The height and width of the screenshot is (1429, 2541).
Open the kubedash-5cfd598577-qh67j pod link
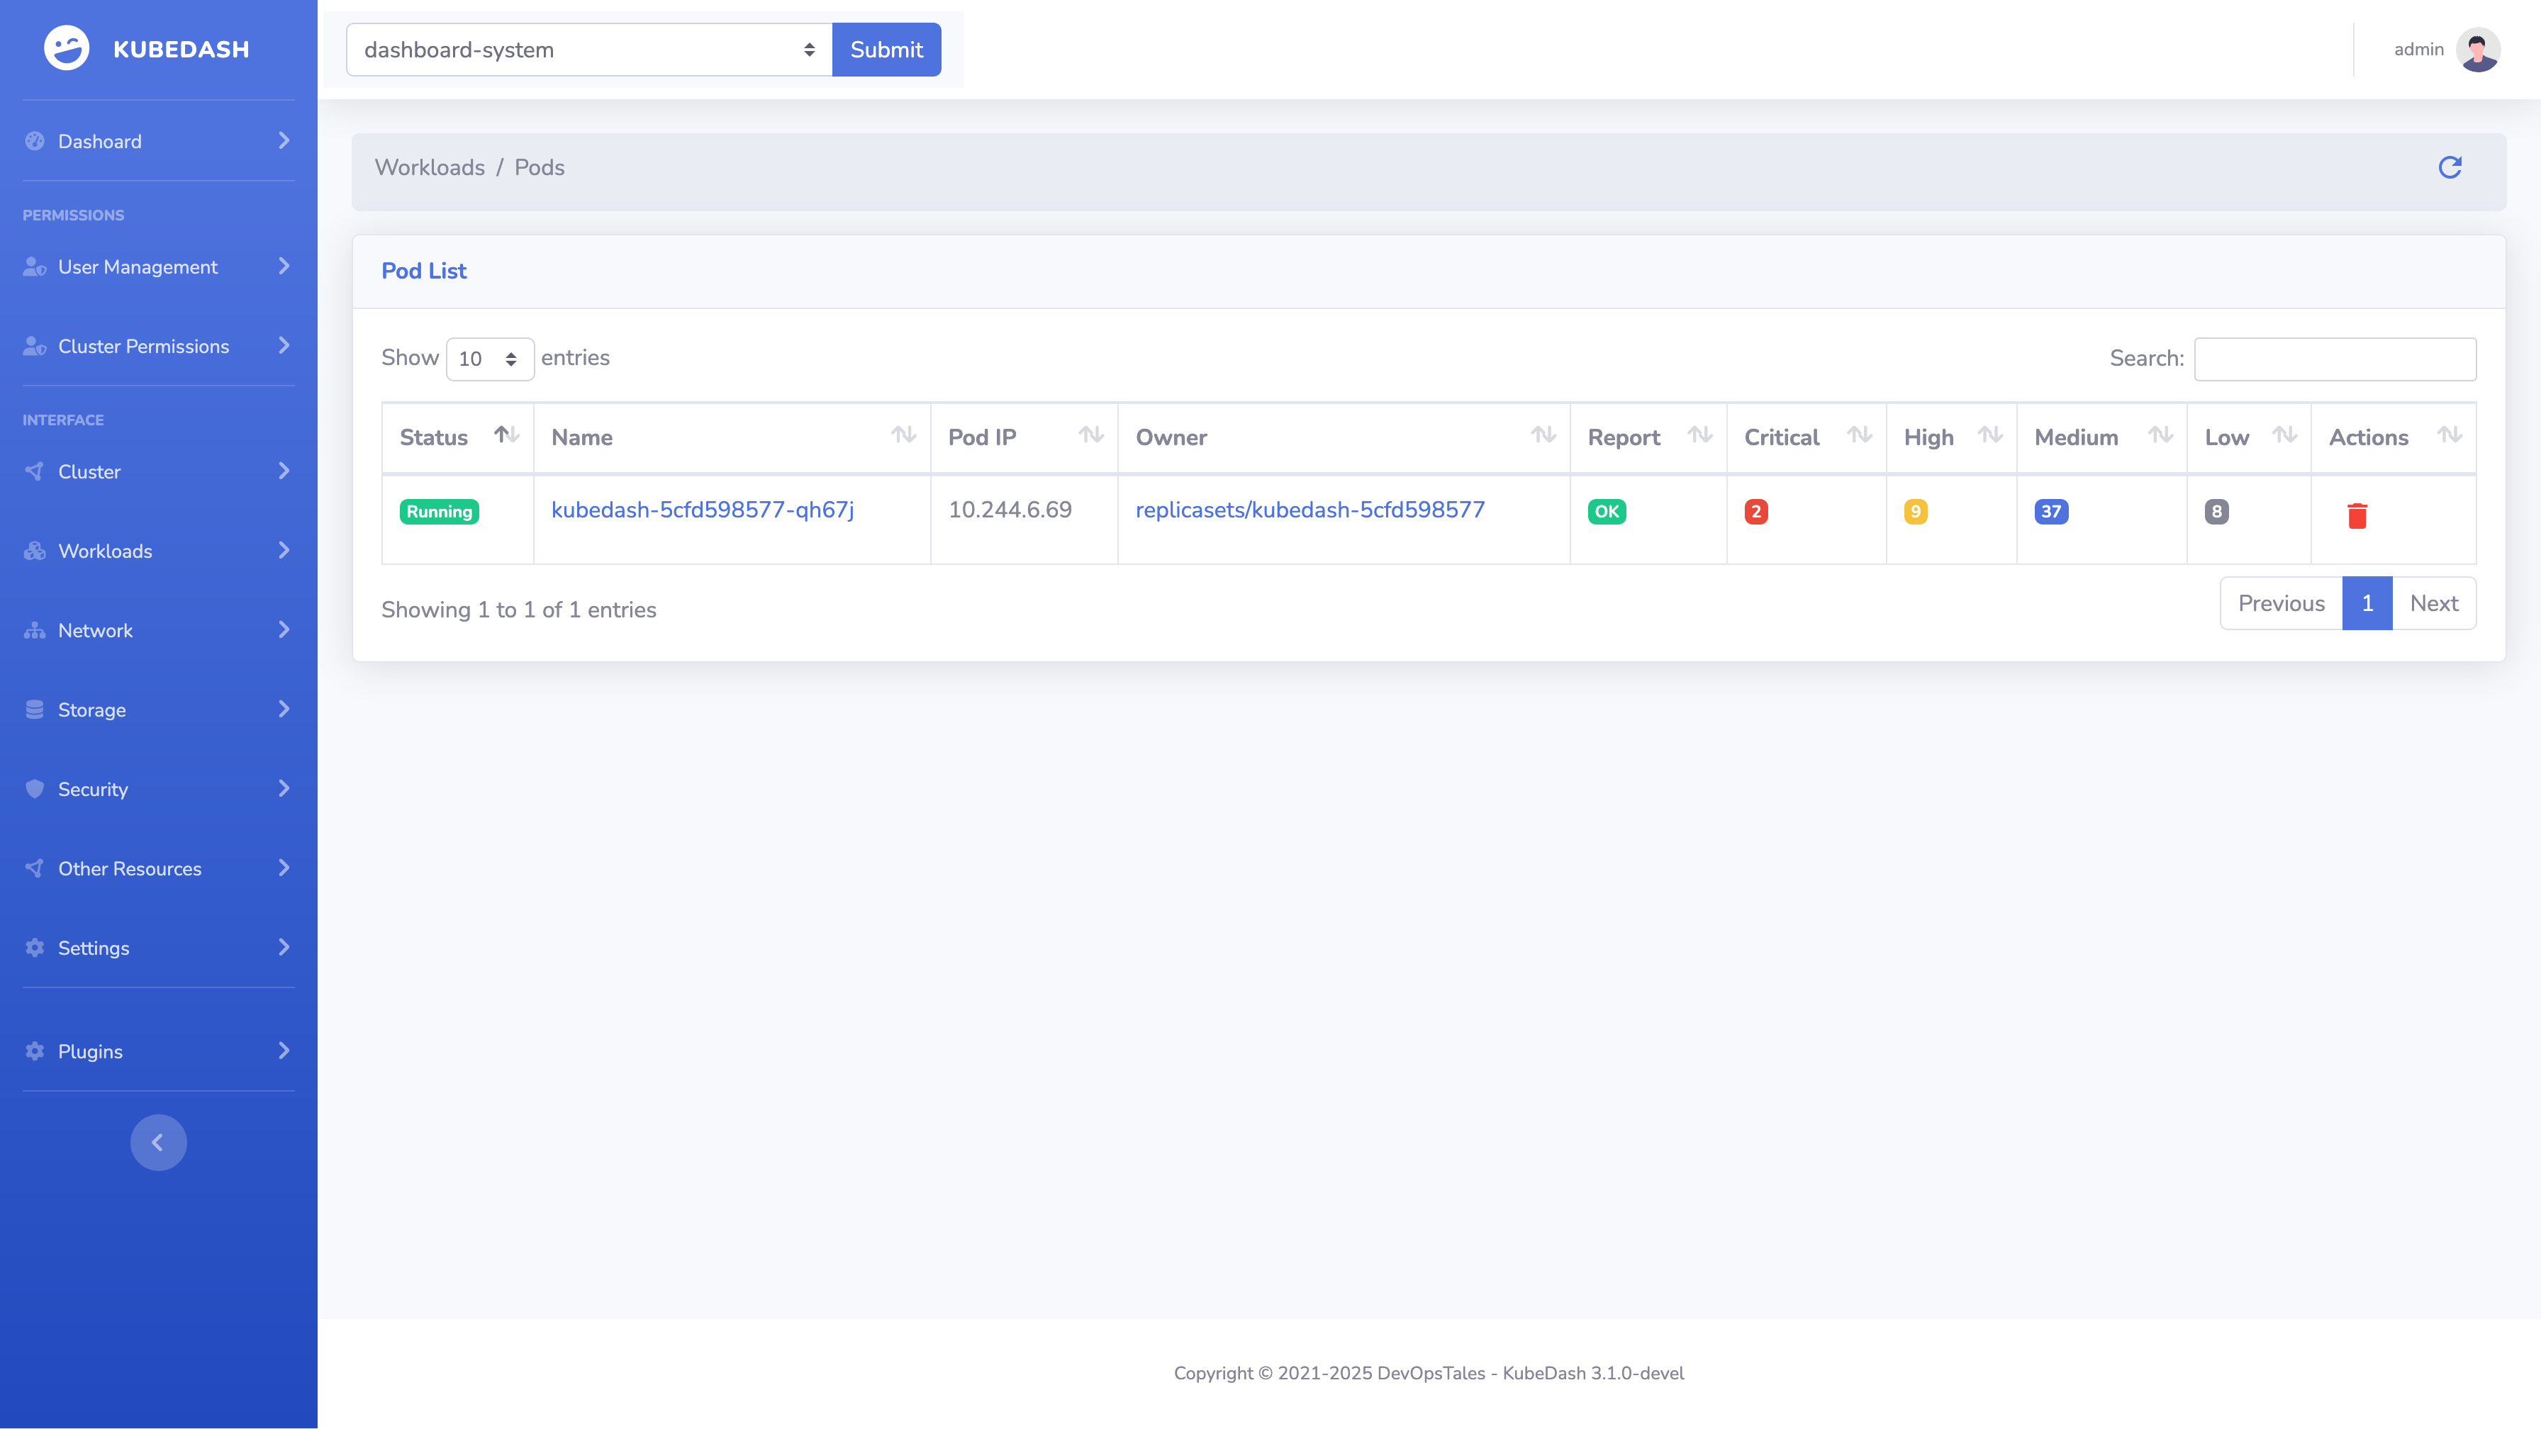pyautogui.click(x=703, y=510)
